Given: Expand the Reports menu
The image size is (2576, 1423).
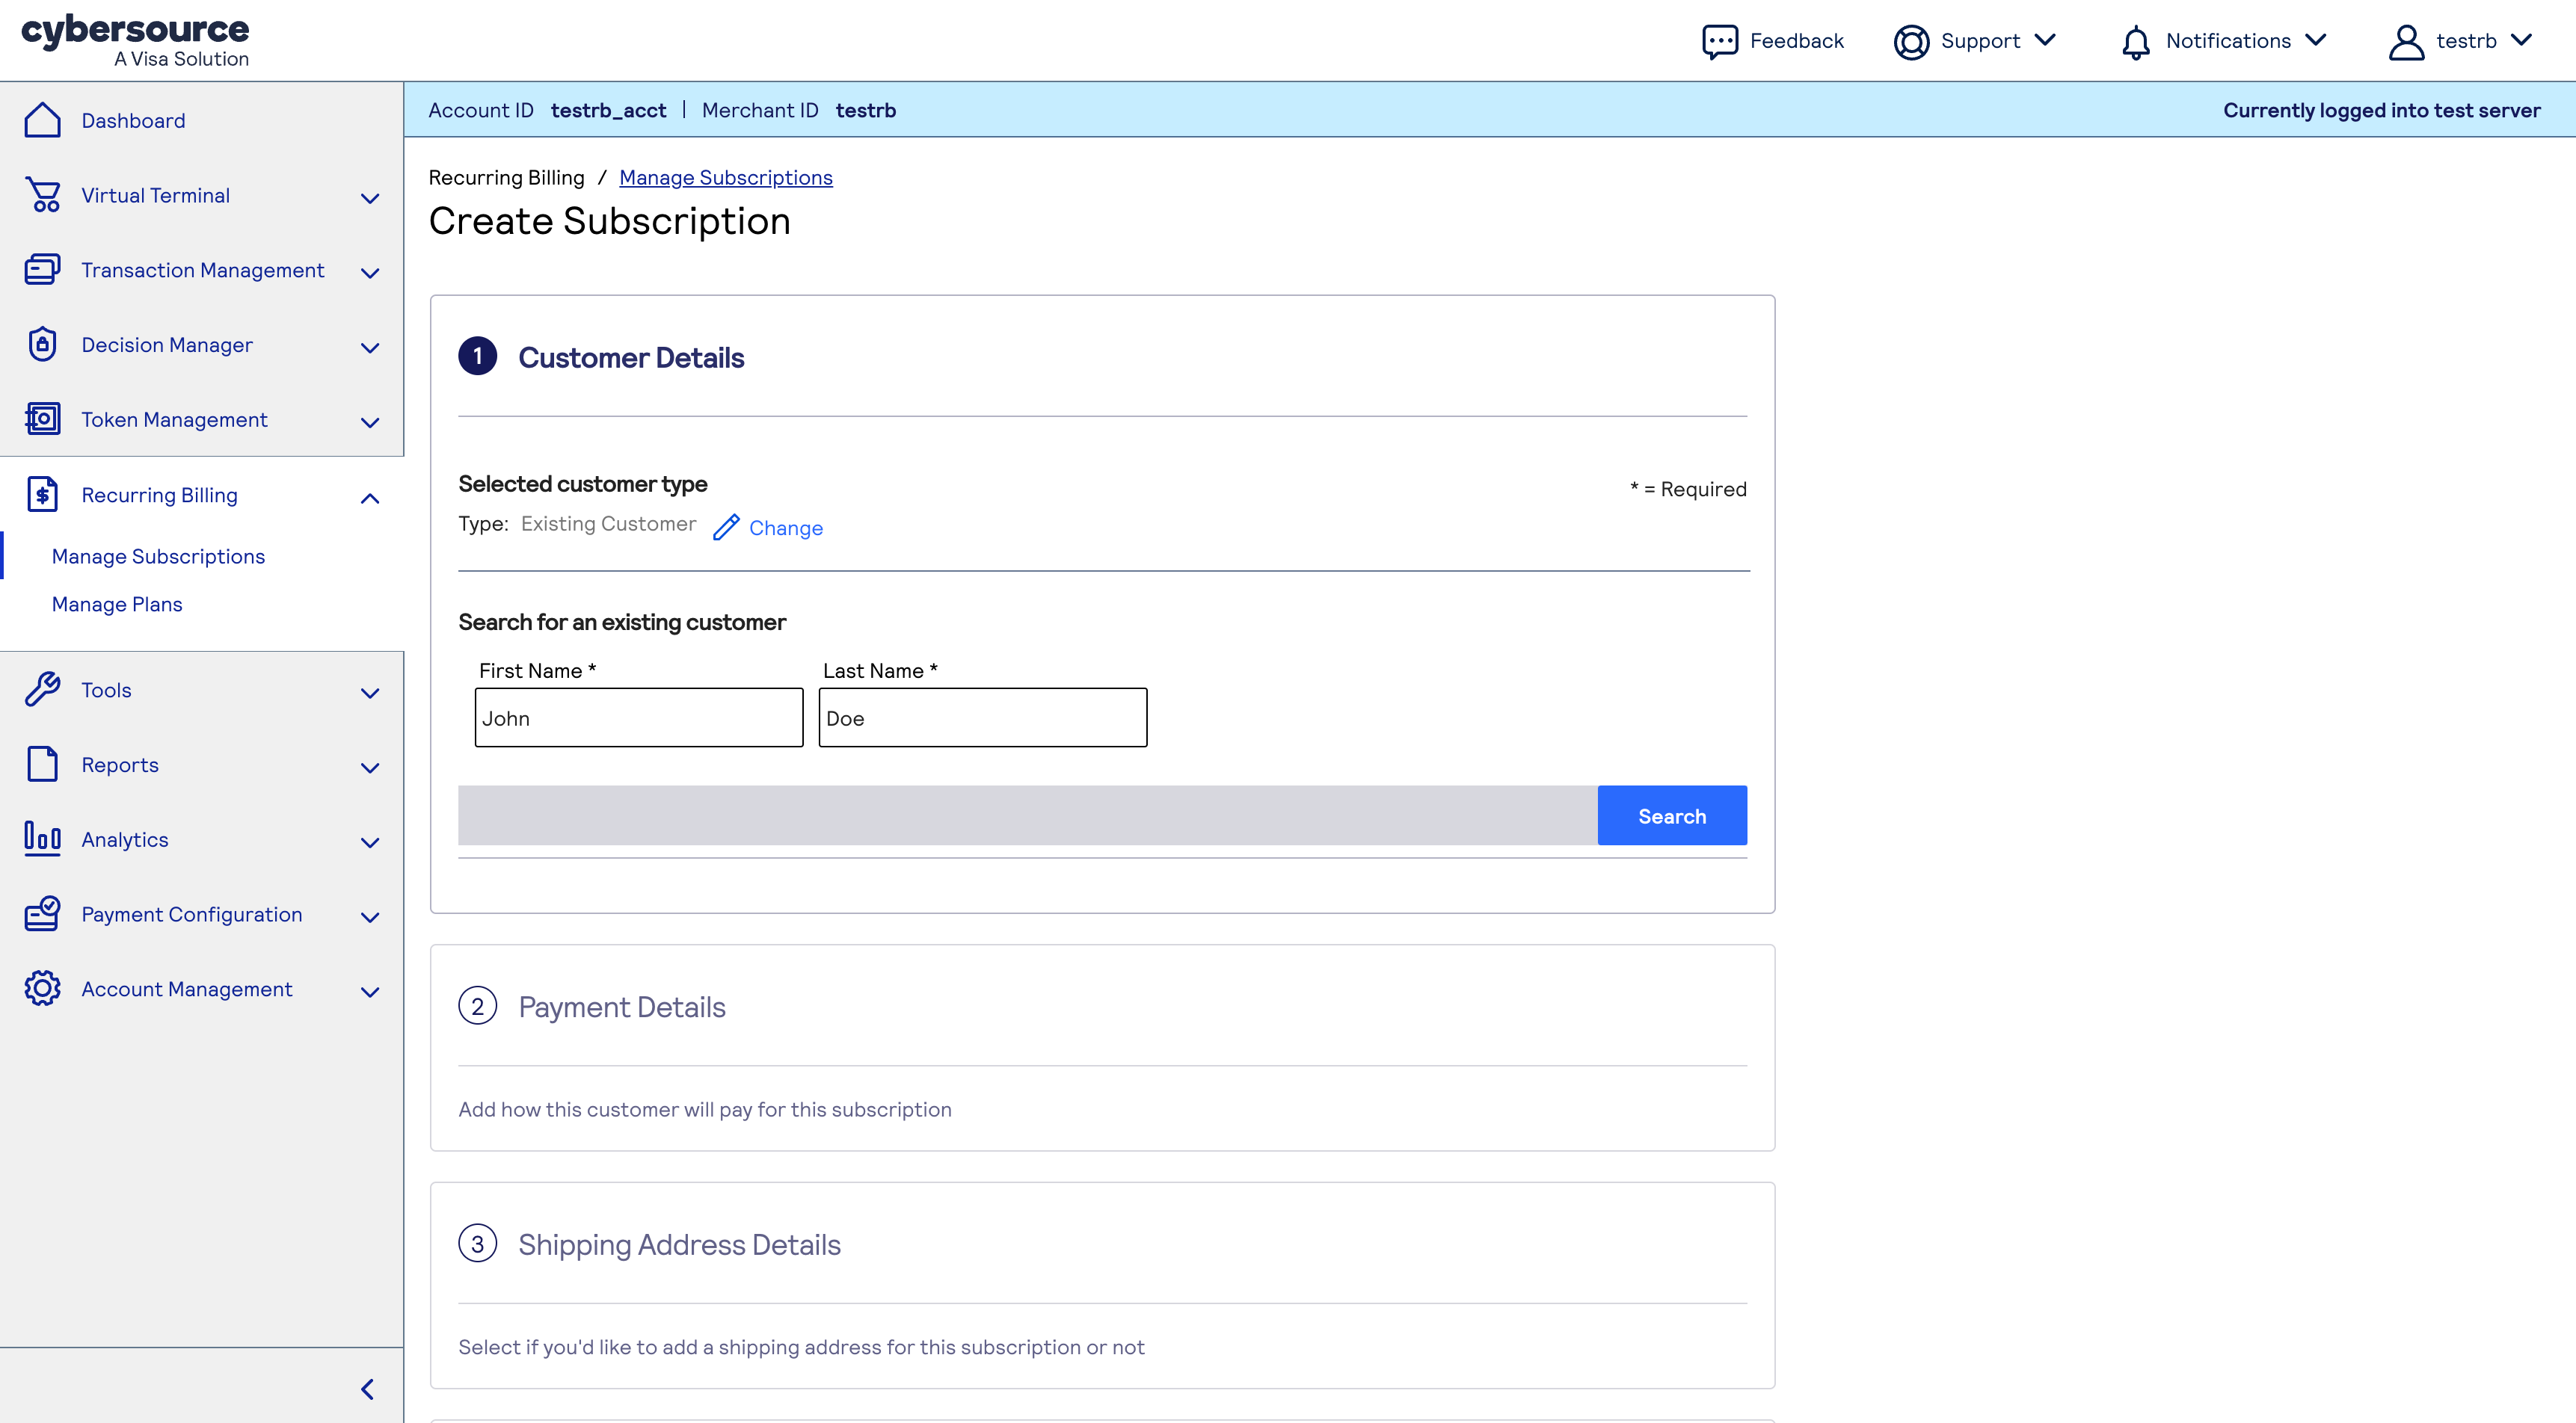Looking at the screenshot, I should pyautogui.click(x=369, y=768).
